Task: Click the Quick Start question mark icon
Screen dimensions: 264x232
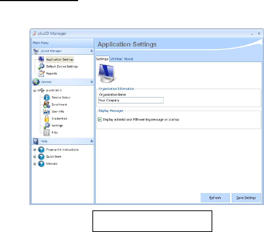Action: [x=41, y=156]
